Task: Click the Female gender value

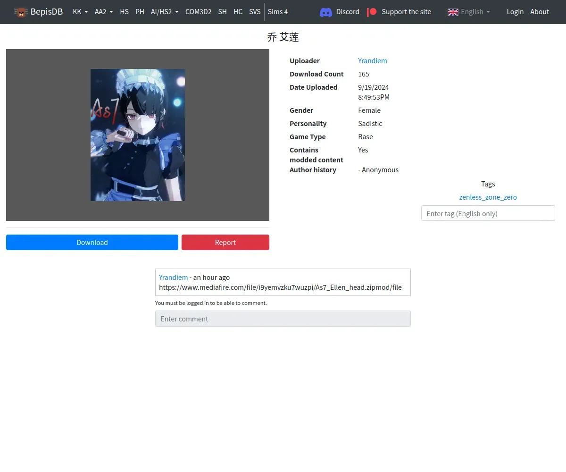Action: click(369, 110)
